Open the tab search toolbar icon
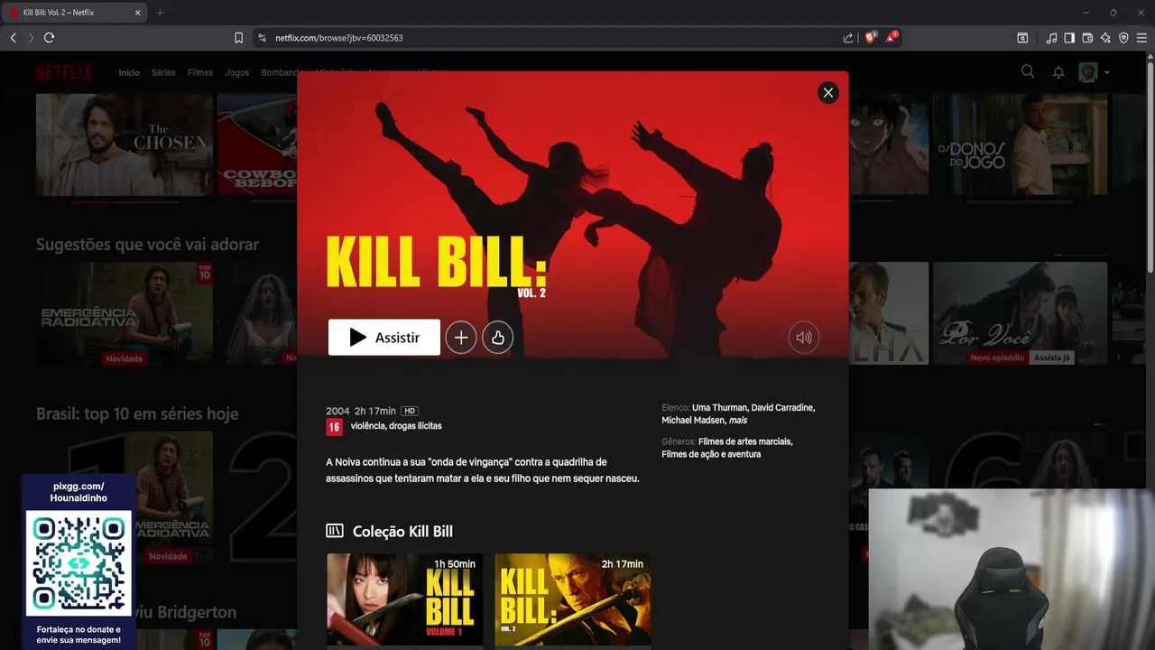Viewport: 1155px width, 650px height. click(1022, 38)
